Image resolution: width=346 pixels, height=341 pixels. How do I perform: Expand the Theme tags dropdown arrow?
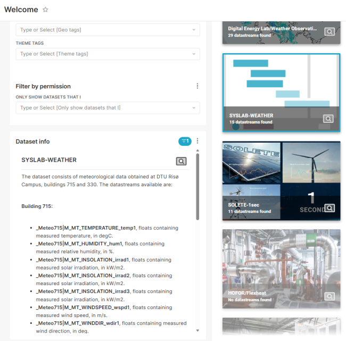click(x=194, y=54)
